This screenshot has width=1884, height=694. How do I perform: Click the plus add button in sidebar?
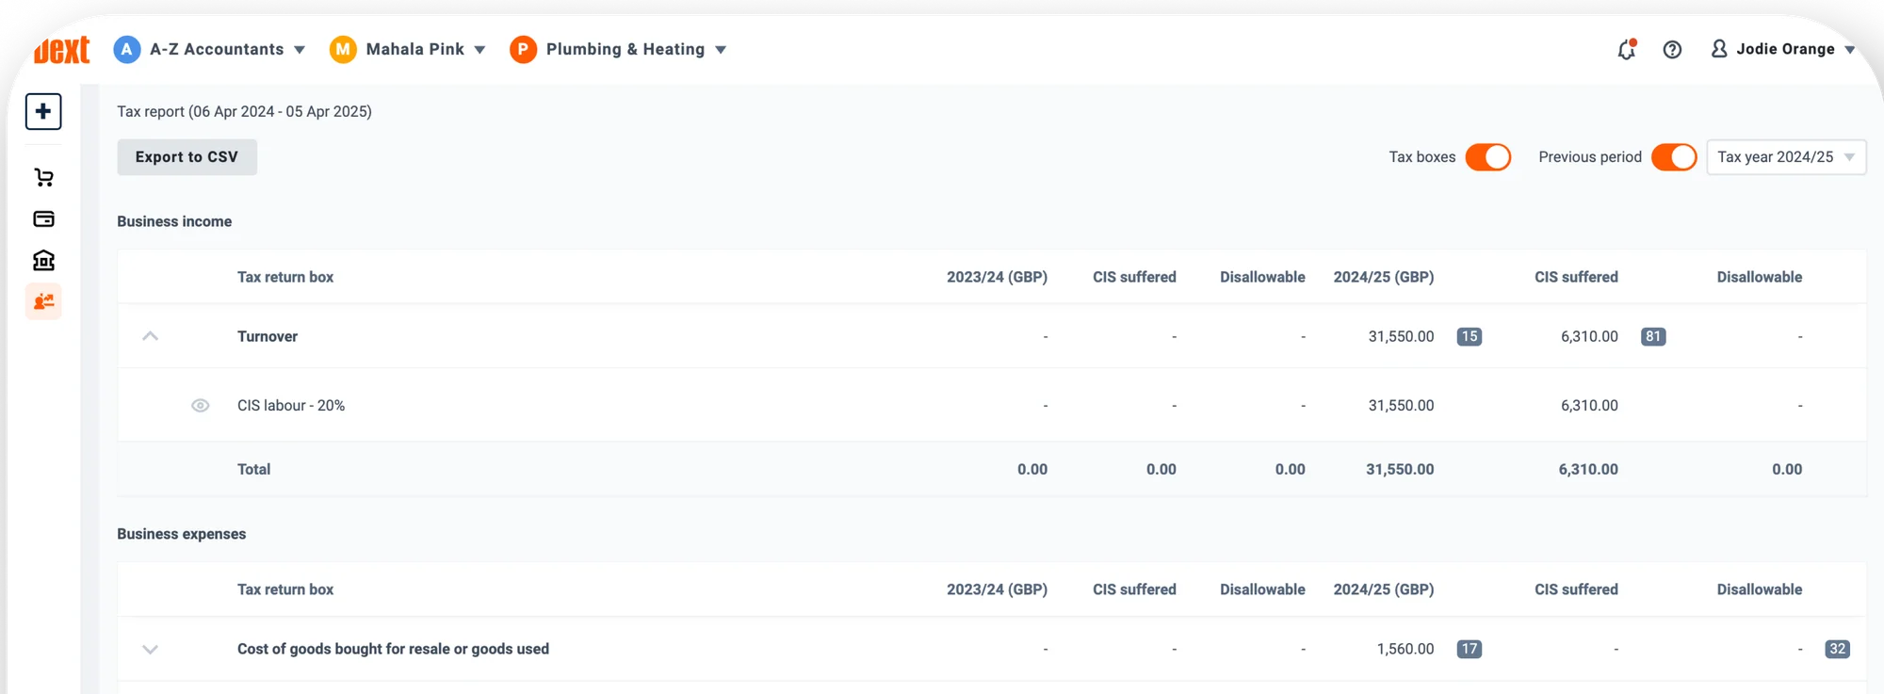pos(43,111)
